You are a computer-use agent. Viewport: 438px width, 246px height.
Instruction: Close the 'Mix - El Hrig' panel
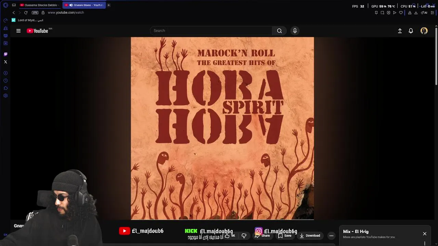[425, 234]
